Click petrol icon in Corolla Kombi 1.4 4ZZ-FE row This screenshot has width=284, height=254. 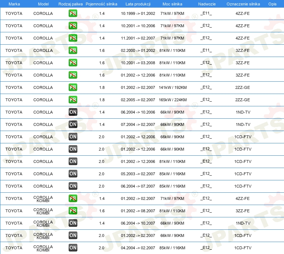coord(73,198)
